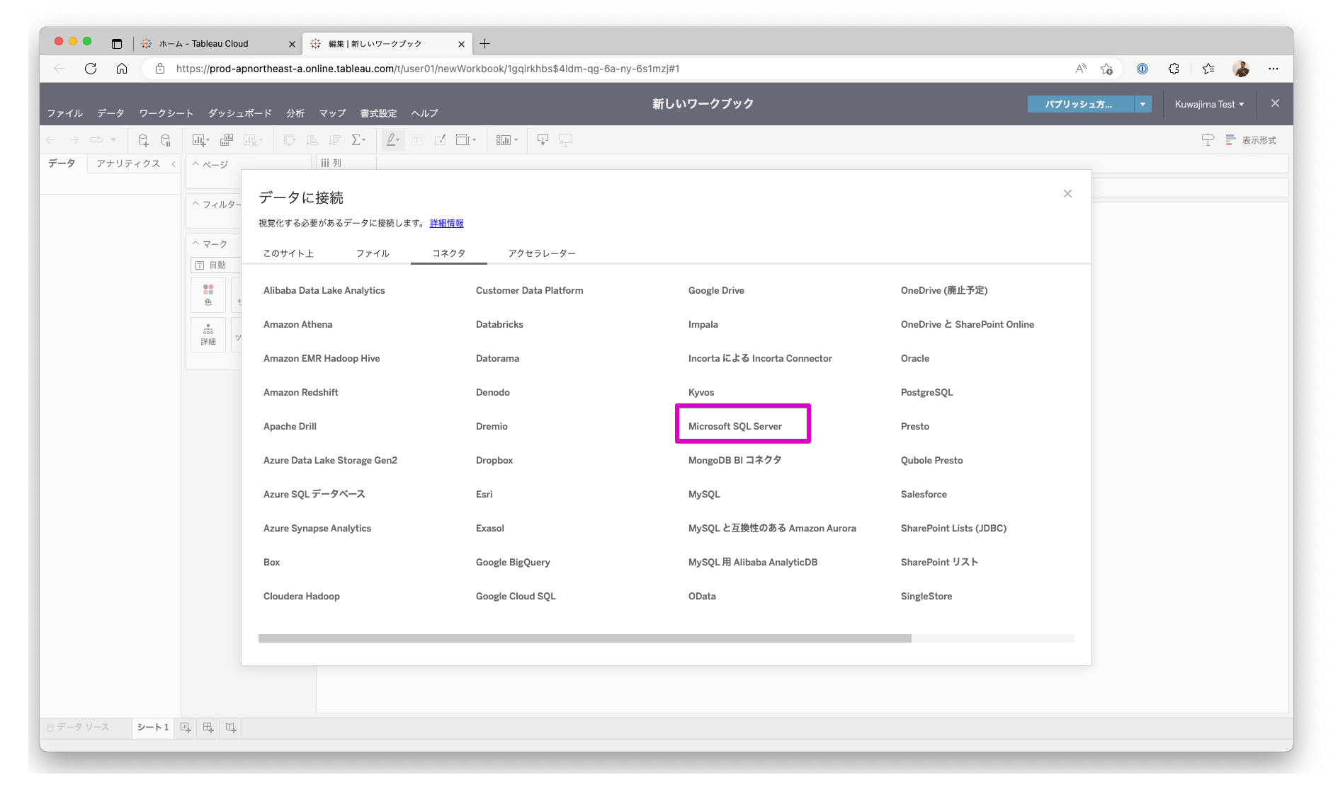Collapse the マーク card
The image size is (1333, 804).
(x=196, y=243)
